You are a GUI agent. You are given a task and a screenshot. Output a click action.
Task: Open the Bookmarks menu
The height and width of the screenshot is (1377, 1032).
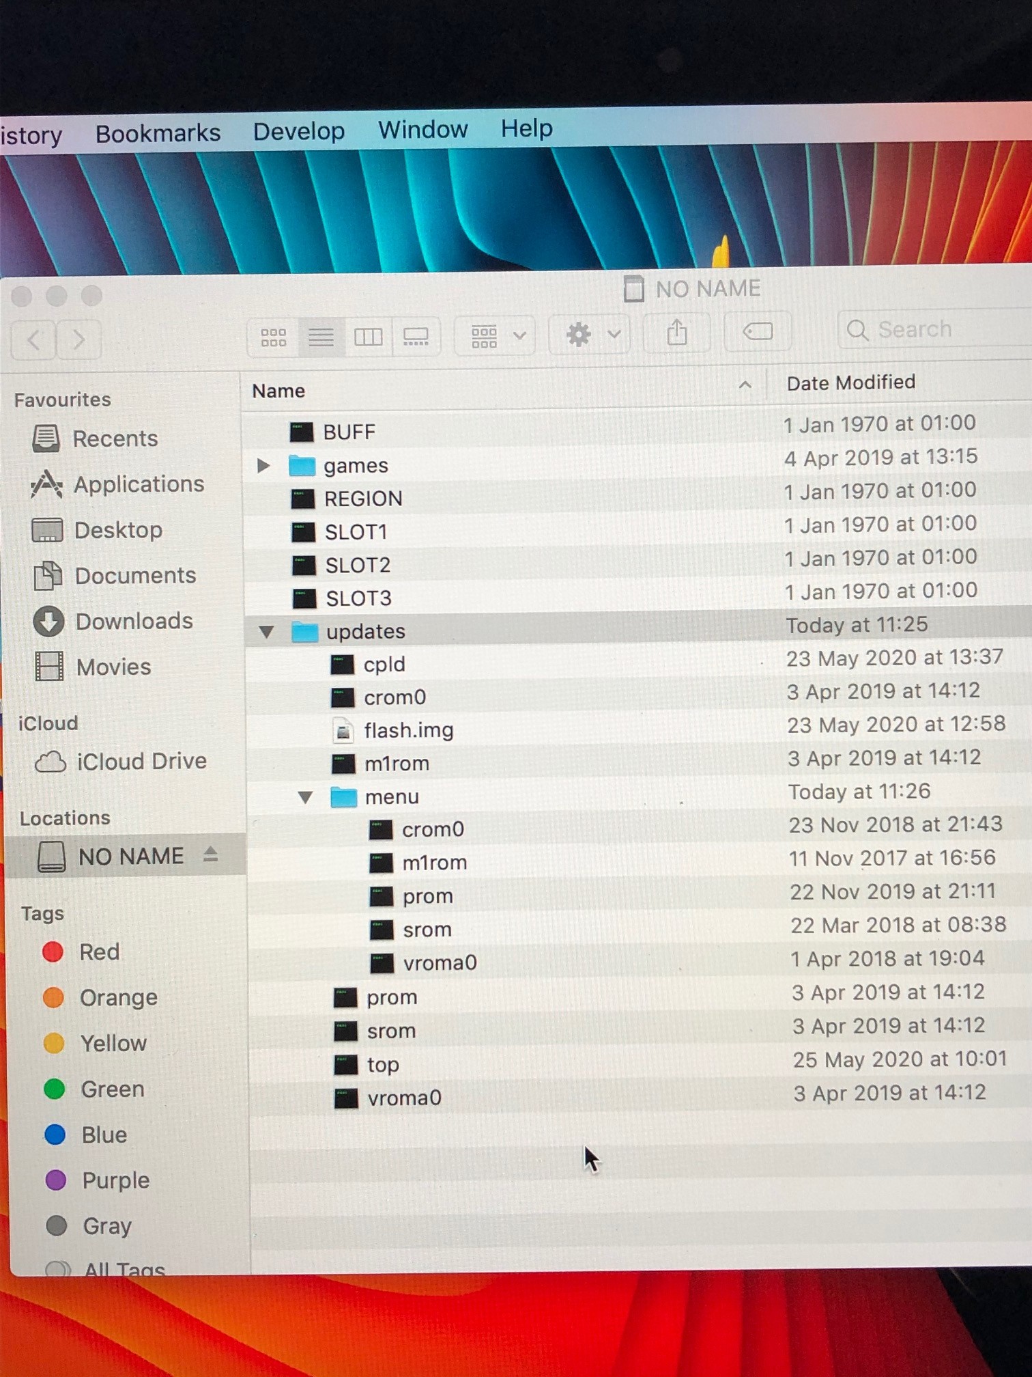coord(158,133)
